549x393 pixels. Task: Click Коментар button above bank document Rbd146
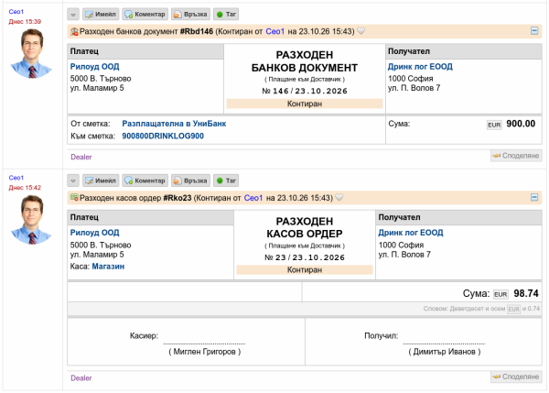click(x=145, y=15)
